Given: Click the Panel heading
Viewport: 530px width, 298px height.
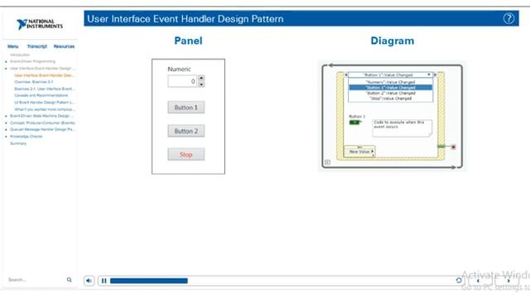Looking at the screenshot, I should (188, 41).
